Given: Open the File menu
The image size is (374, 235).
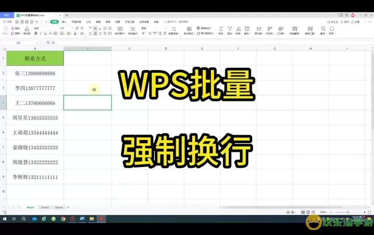Looking at the screenshot, I should coord(8,22).
